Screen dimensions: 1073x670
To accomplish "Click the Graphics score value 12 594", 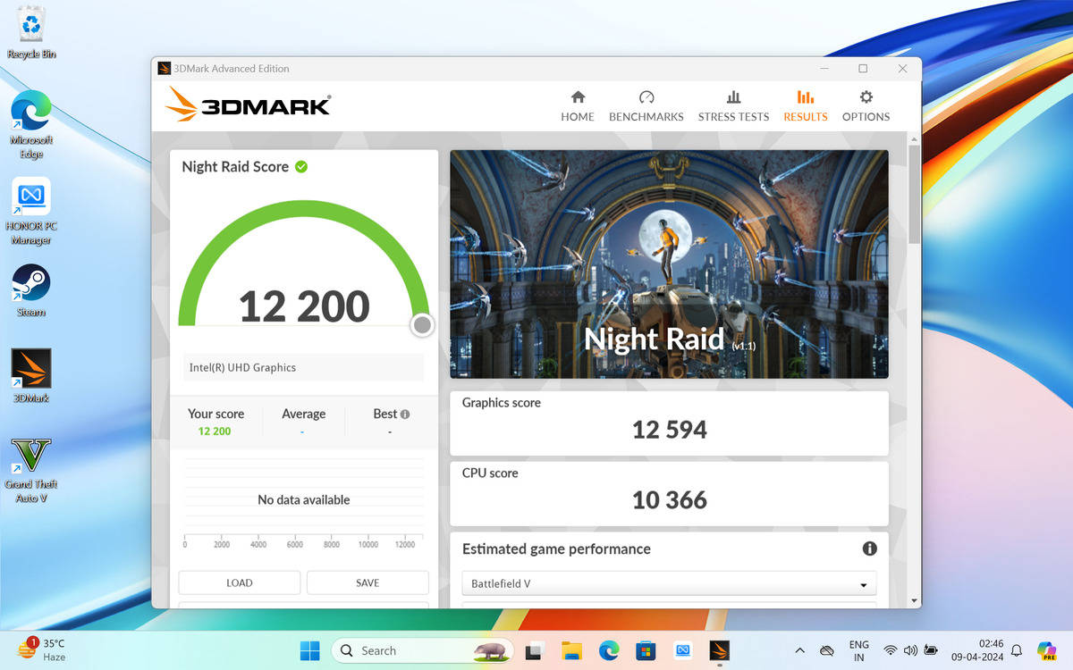I will click(670, 430).
